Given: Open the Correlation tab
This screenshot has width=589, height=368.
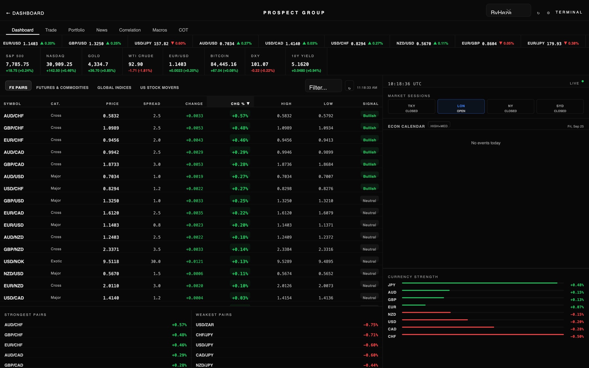Looking at the screenshot, I should tap(130, 30).
